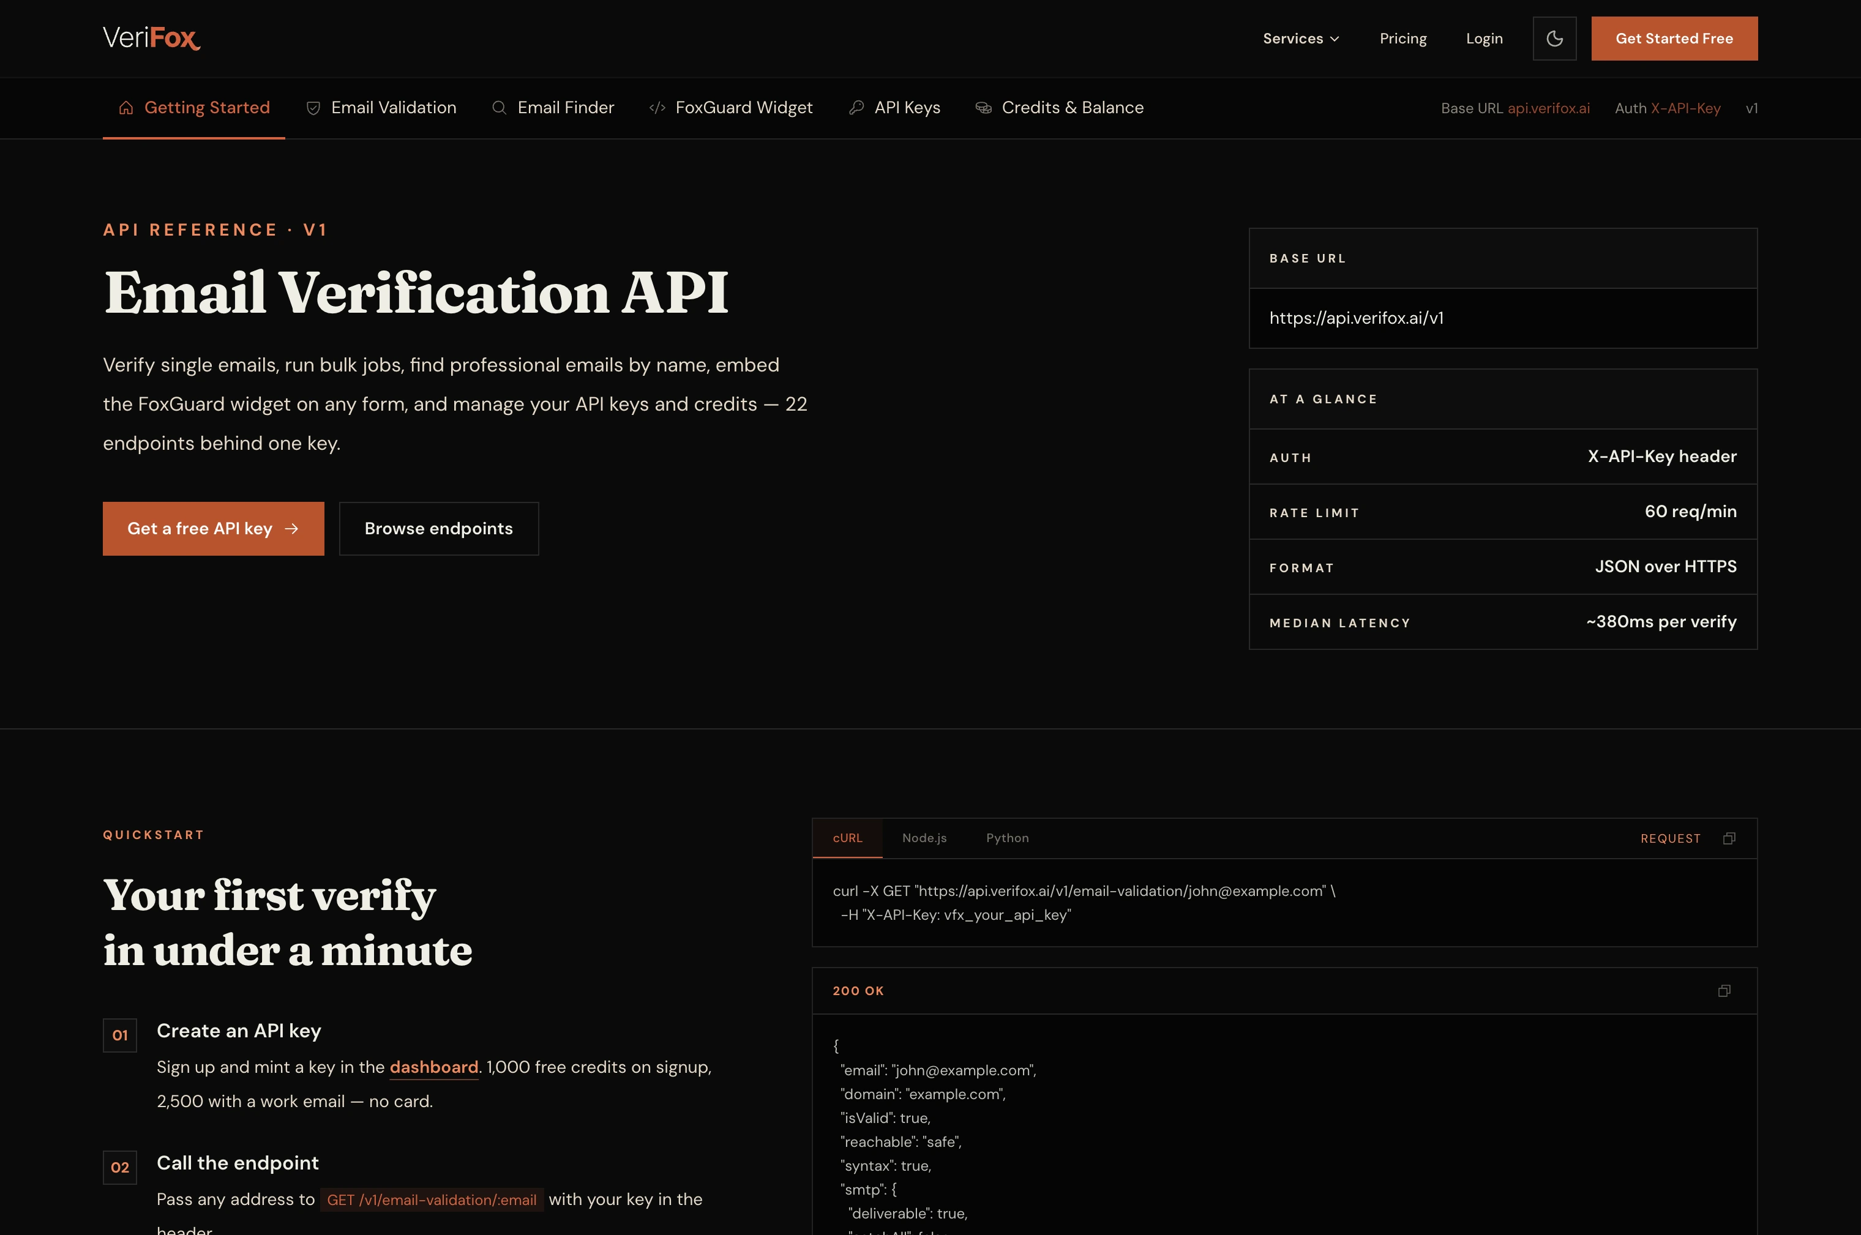Select the Getting Started tab
Viewport: 1861px width, 1235px height.
pos(194,108)
